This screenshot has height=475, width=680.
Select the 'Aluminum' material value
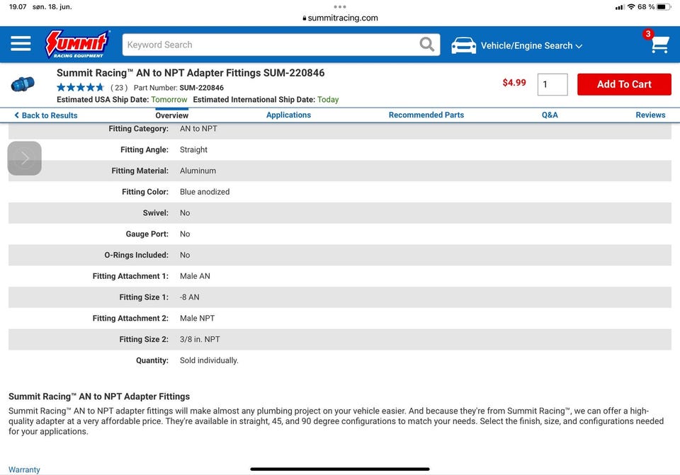click(x=198, y=171)
